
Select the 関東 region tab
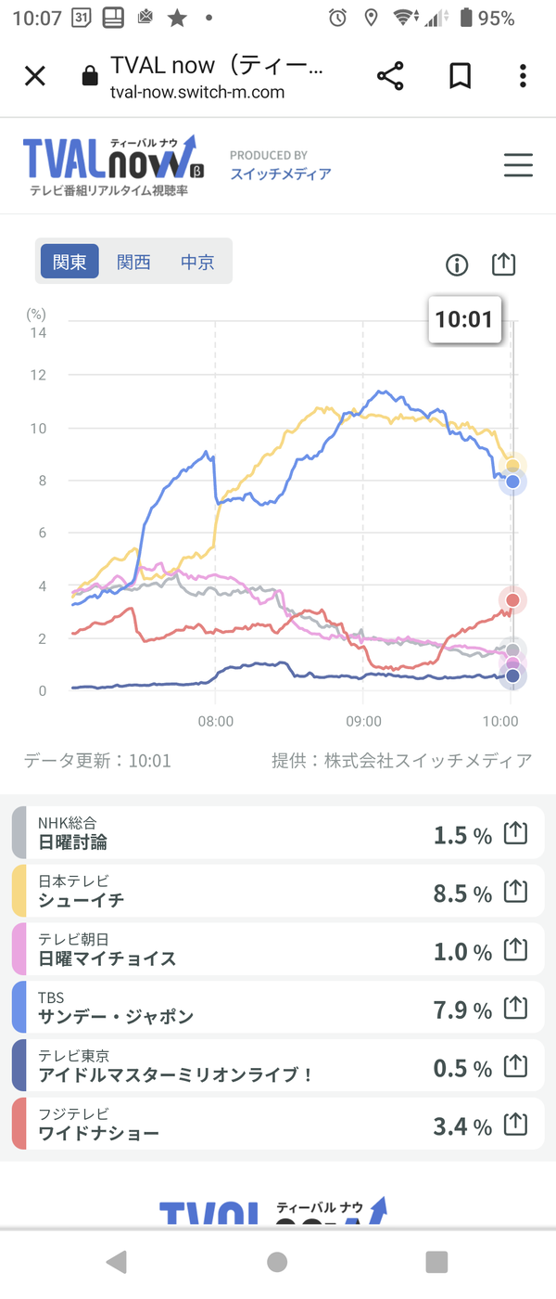(69, 262)
